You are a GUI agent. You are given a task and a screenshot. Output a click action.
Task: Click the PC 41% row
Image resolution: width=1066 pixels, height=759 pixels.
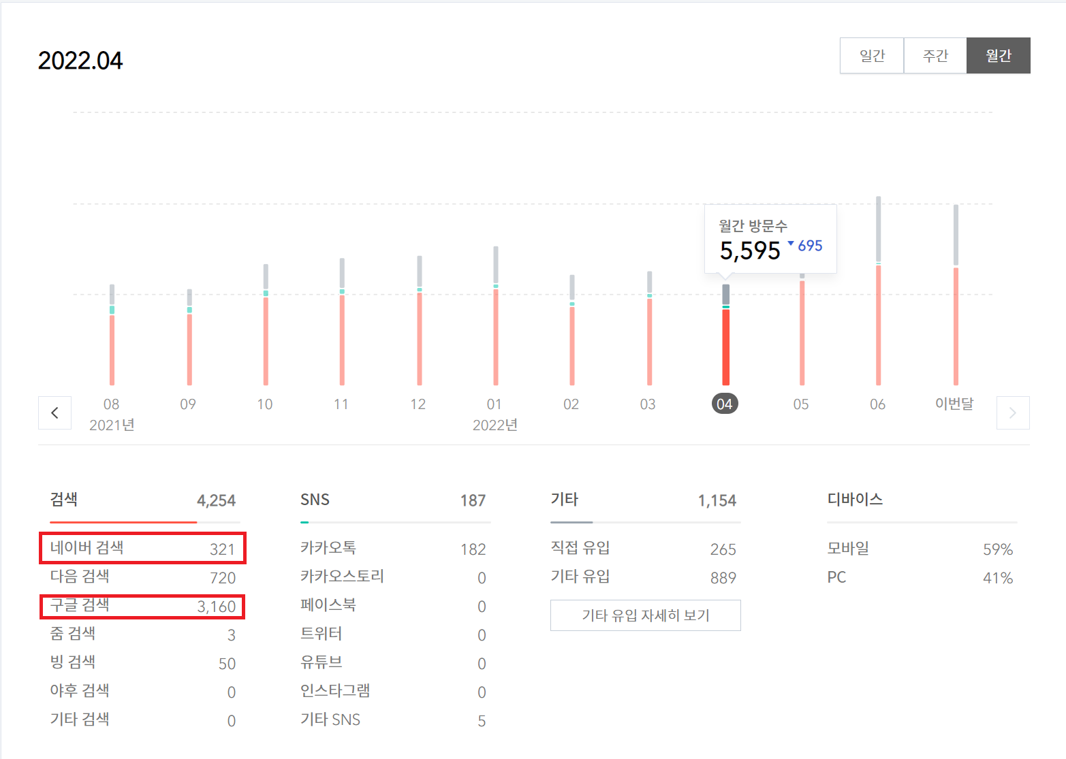[920, 577]
